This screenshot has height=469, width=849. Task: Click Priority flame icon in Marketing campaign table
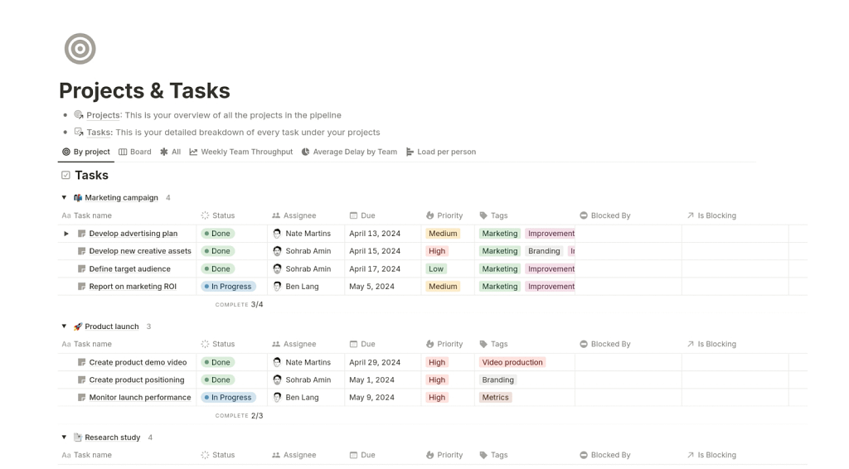[430, 215]
